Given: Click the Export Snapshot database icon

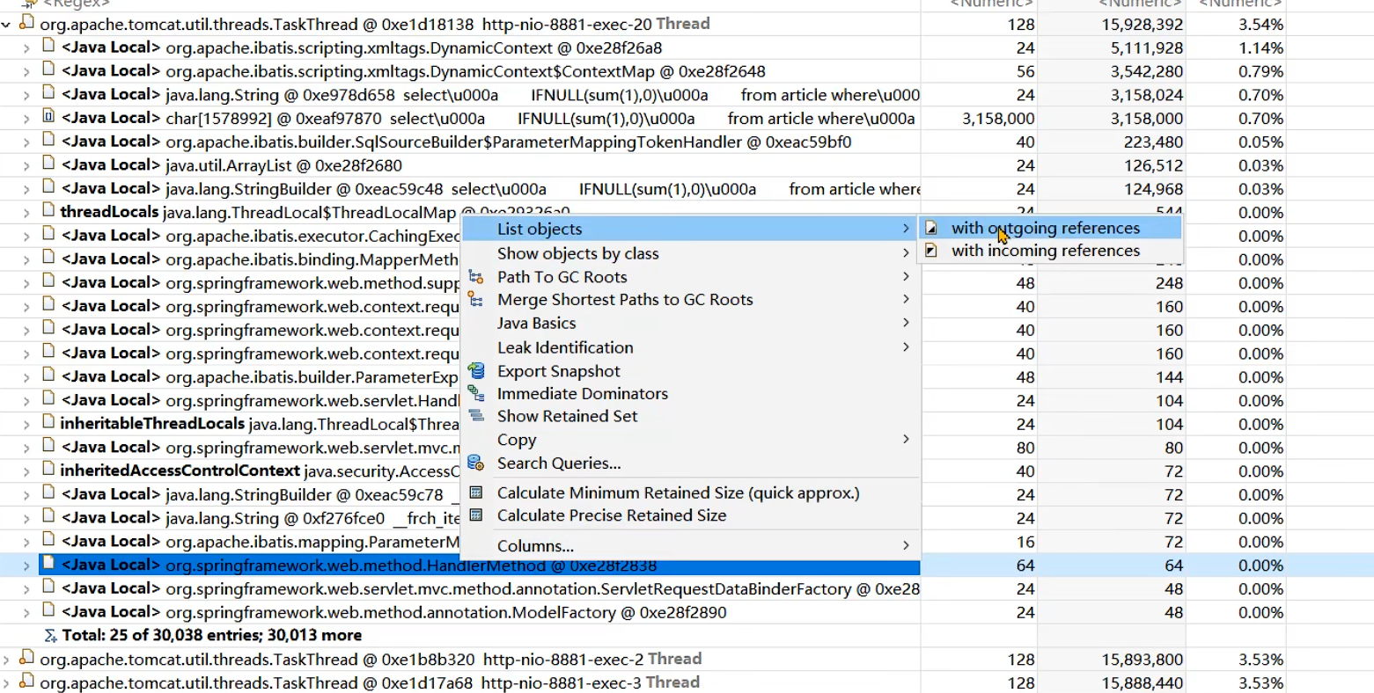Looking at the screenshot, I should tap(476, 371).
